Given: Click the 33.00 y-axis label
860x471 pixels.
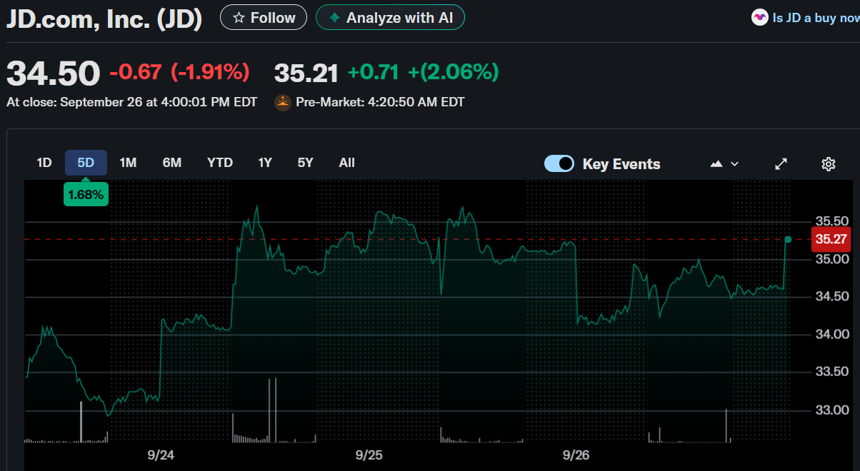Looking at the screenshot, I should (832, 410).
